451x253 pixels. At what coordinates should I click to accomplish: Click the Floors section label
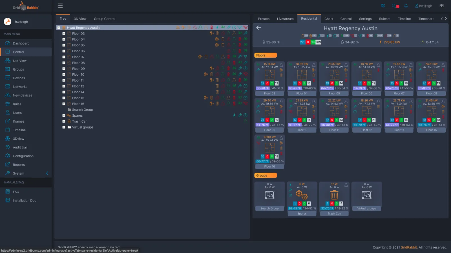(x=266, y=55)
